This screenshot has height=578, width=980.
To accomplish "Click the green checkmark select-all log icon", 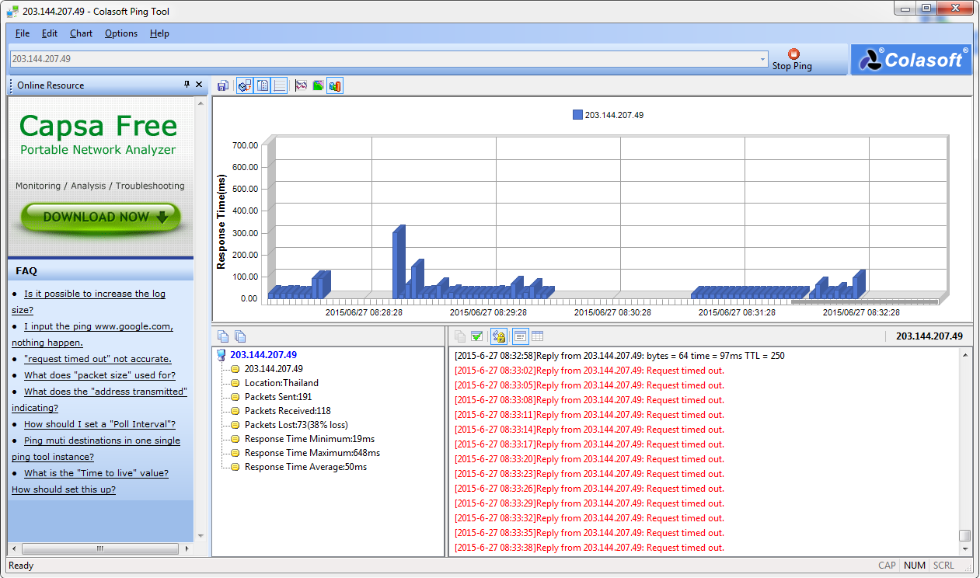I will [x=477, y=336].
